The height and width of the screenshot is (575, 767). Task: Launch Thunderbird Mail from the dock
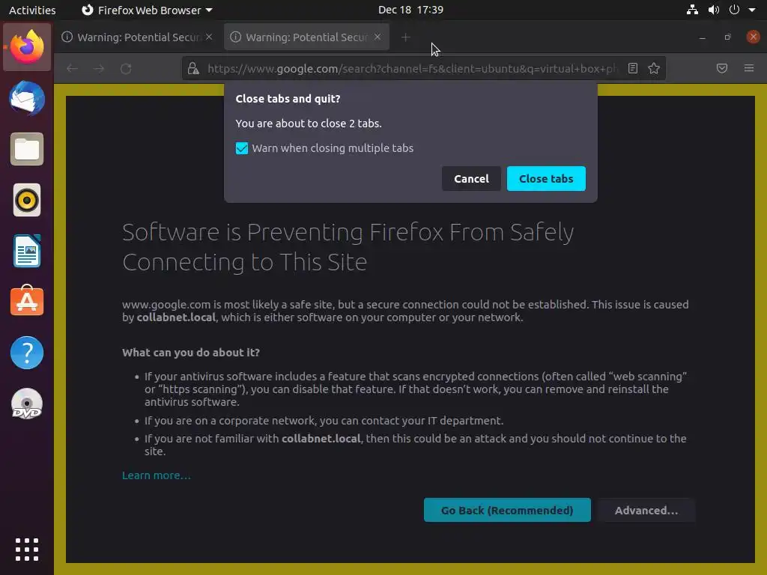click(27, 98)
